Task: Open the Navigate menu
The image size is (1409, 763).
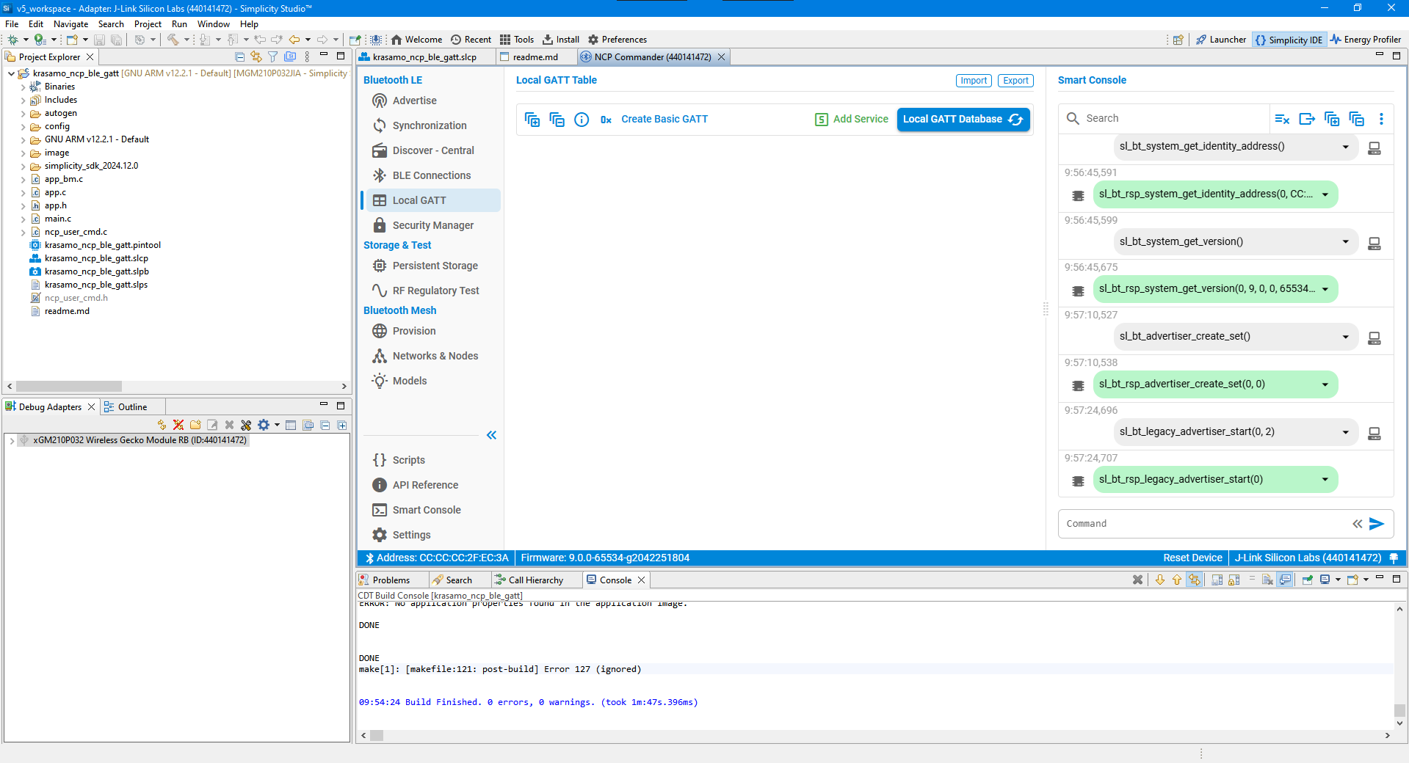Action: pyautogui.click(x=70, y=24)
